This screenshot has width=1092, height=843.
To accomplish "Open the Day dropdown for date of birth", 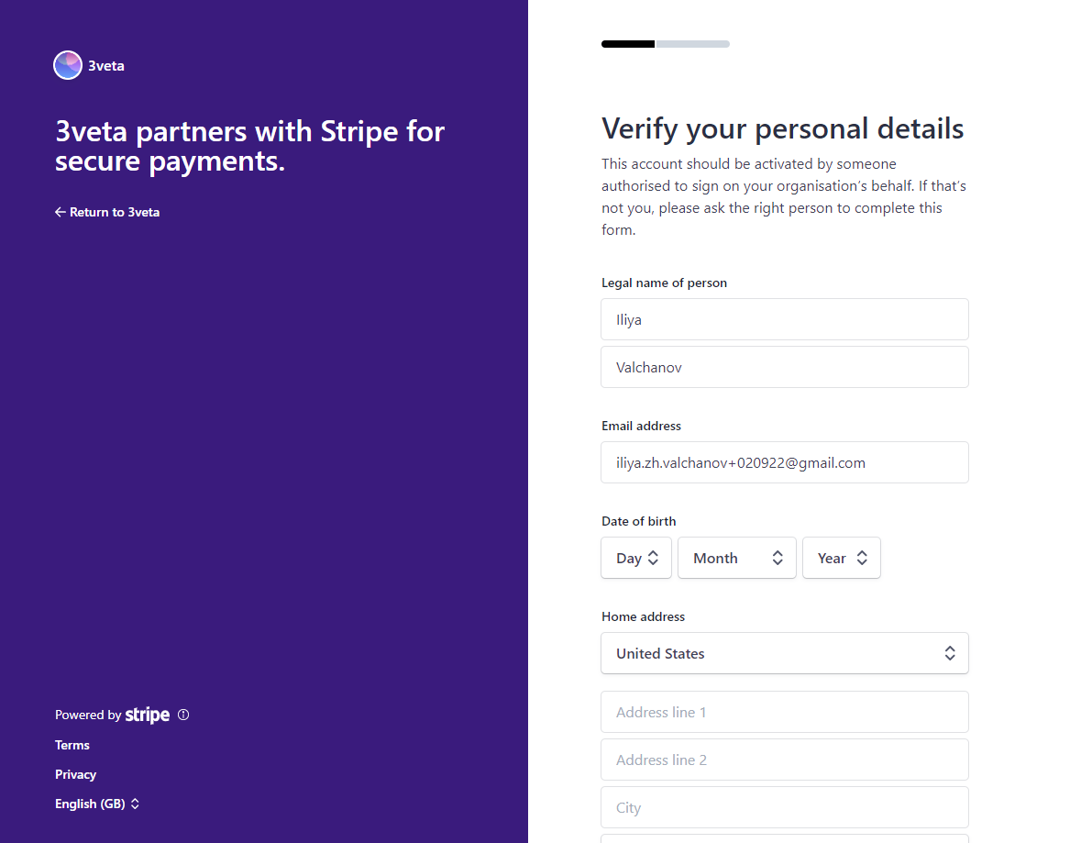I will click(x=635, y=558).
